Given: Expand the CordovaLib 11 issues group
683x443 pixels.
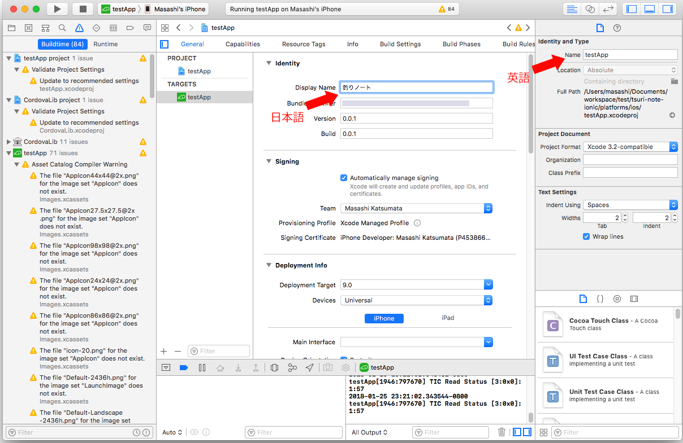Looking at the screenshot, I should click(x=8, y=142).
